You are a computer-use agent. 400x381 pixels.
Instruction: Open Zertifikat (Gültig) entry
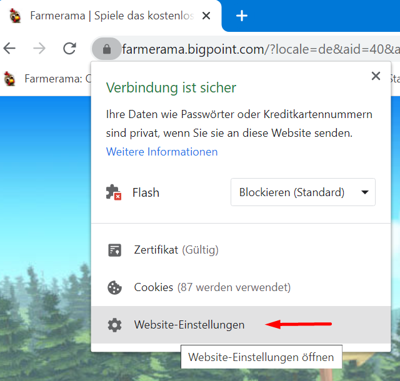pos(241,250)
